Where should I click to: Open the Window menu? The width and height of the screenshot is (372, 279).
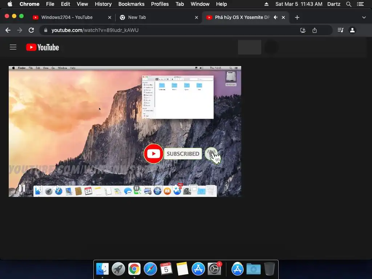click(200, 4)
